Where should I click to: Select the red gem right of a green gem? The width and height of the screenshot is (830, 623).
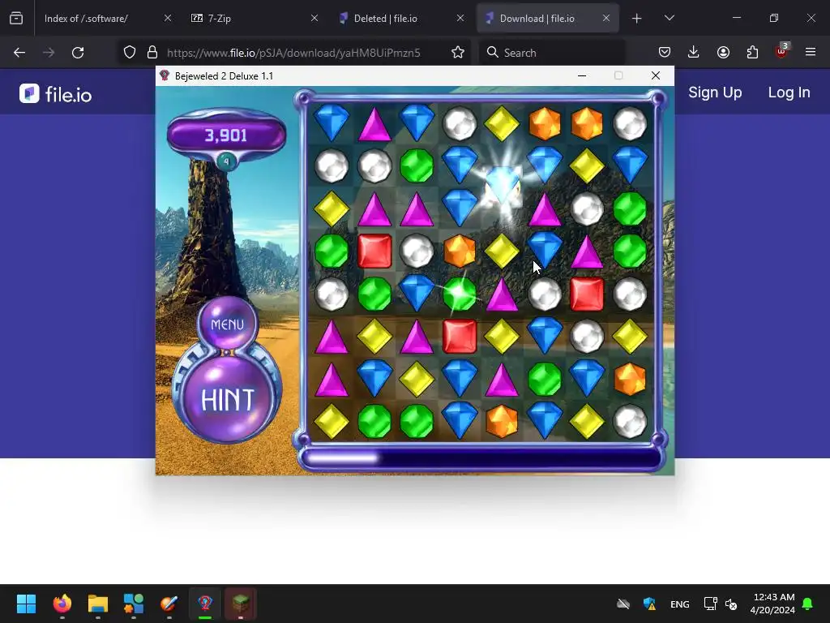[x=374, y=251]
